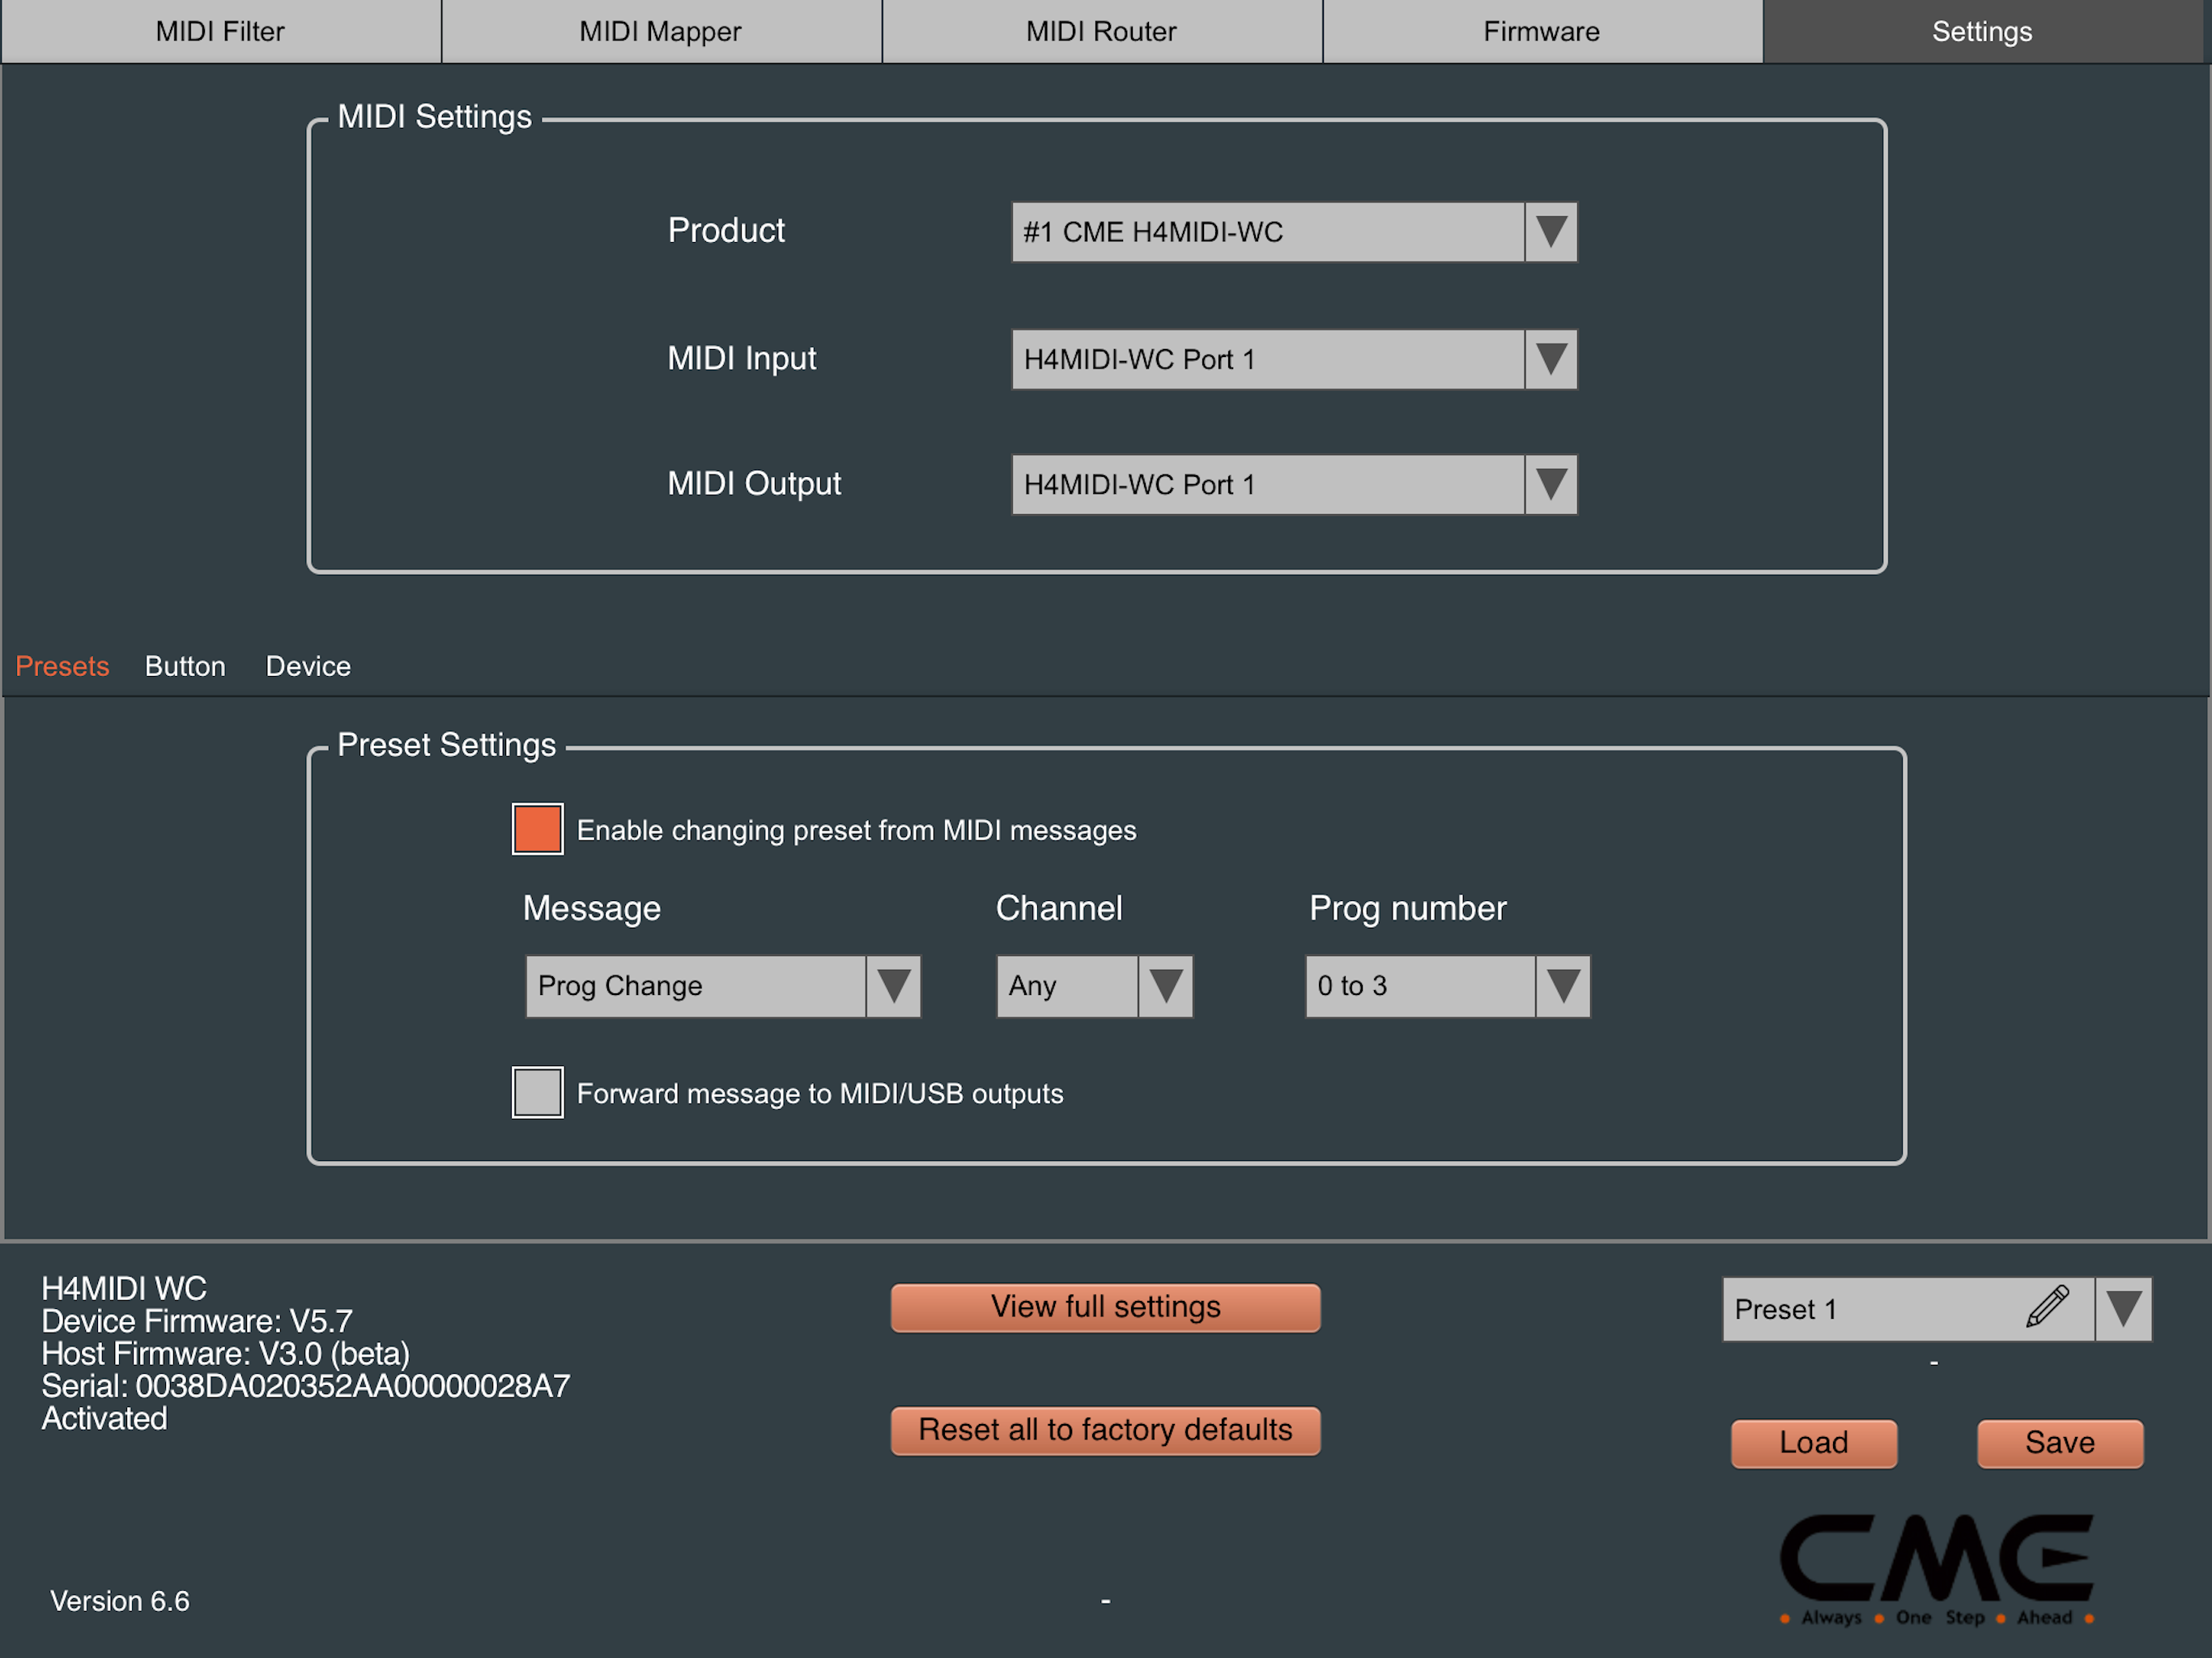2212x1658 pixels.
Task: Click the Version 6.6 label
Action: pos(120,1601)
